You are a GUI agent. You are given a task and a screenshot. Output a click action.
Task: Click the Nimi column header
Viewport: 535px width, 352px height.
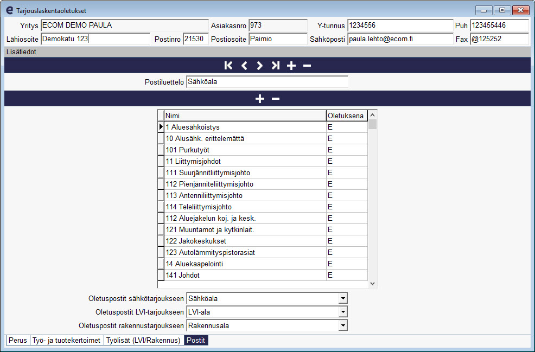(x=245, y=116)
